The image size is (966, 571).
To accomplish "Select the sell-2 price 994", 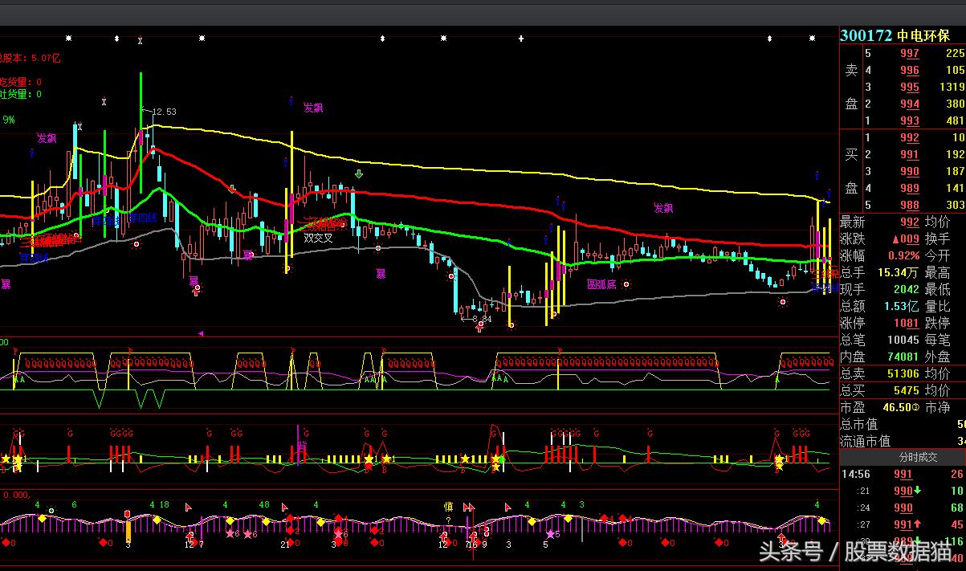I will 910,104.
